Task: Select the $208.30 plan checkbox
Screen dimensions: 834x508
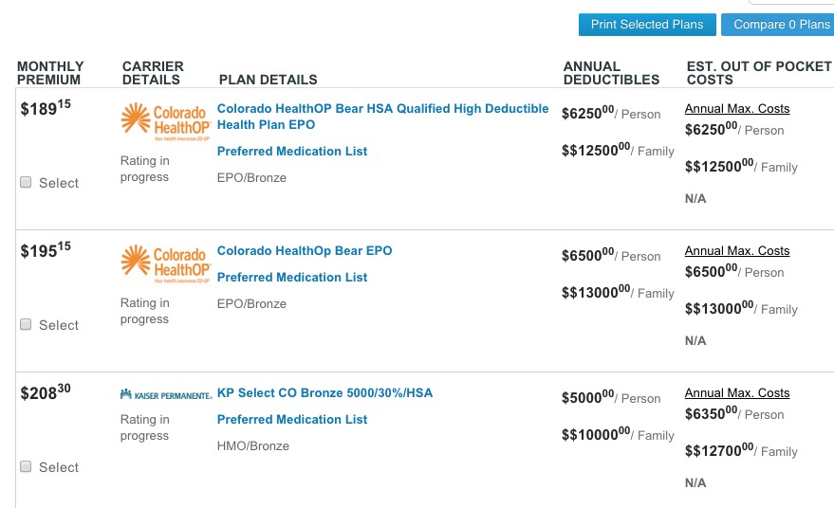Action: pyautogui.click(x=26, y=467)
